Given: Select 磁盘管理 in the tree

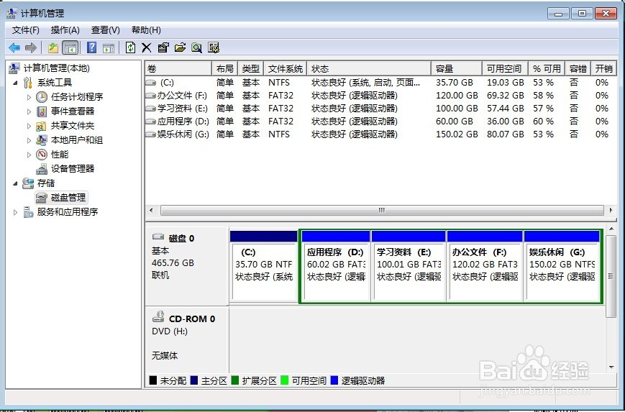Looking at the screenshot, I should (68, 198).
